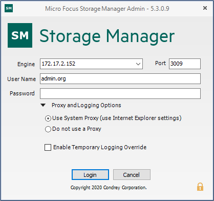
Task: Click the Port number field
Action: pos(185,64)
